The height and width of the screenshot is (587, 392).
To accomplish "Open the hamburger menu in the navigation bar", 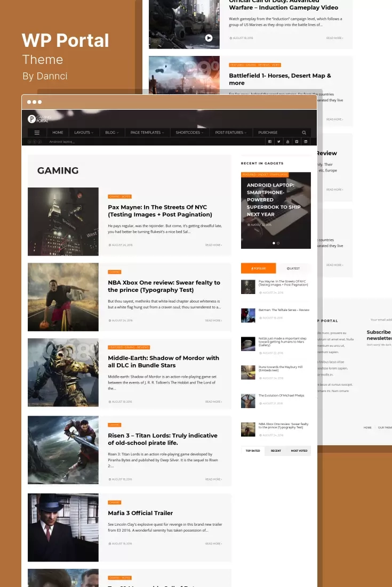I will (x=37, y=133).
